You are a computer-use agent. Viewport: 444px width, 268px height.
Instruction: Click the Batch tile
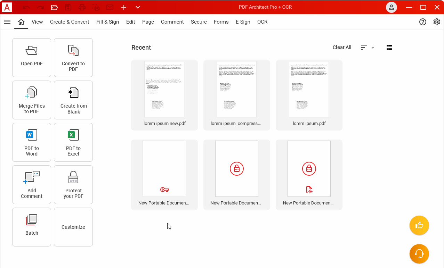pyautogui.click(x=32, y=227)
